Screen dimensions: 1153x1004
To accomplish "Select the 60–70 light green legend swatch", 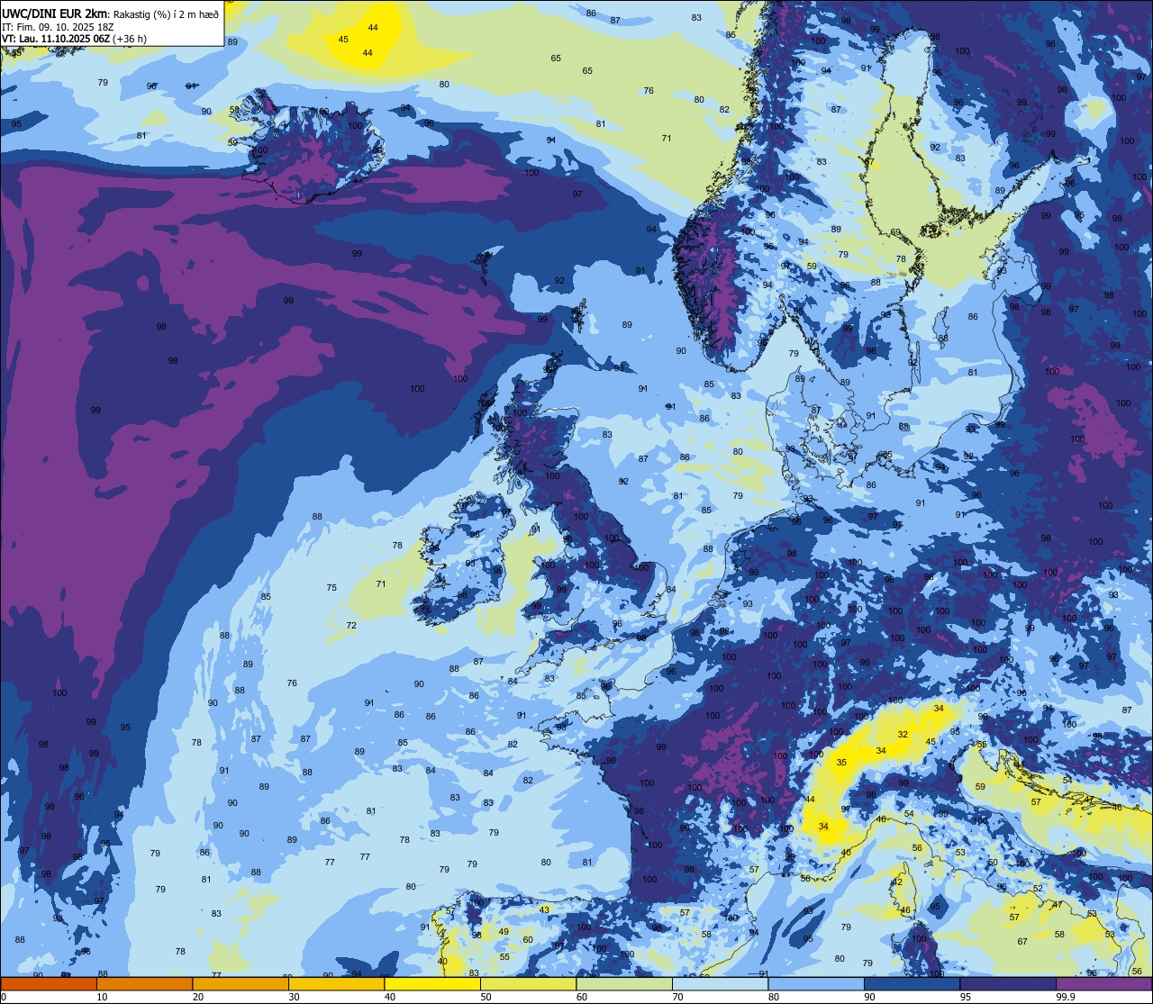I will [x=624, y=983].
